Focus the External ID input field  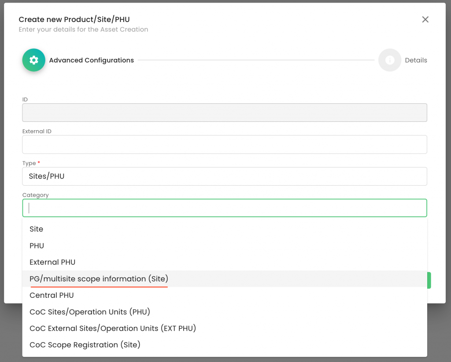coord(224,144)
